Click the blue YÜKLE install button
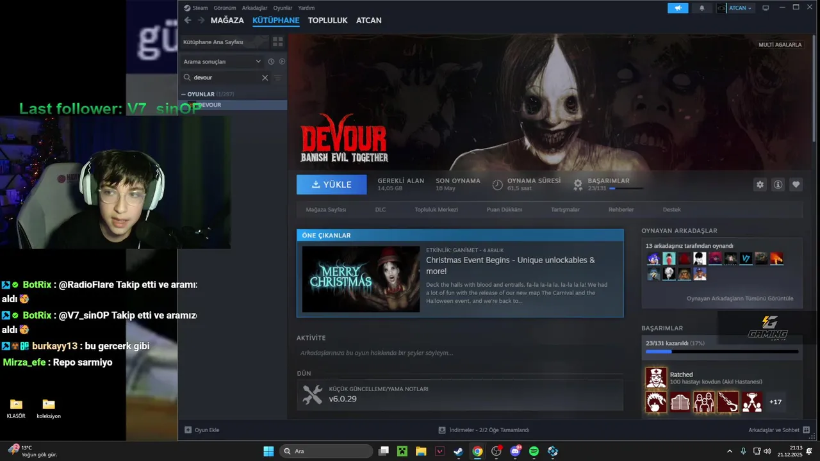The width and height of the screenshot is (820, 461). pos(332,184)
